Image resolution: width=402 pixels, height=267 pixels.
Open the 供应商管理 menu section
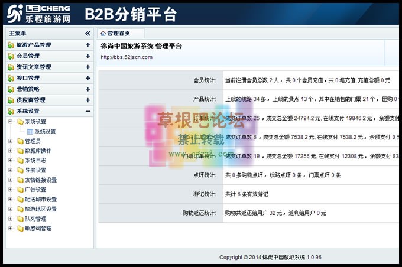click(x=50, y=100)
